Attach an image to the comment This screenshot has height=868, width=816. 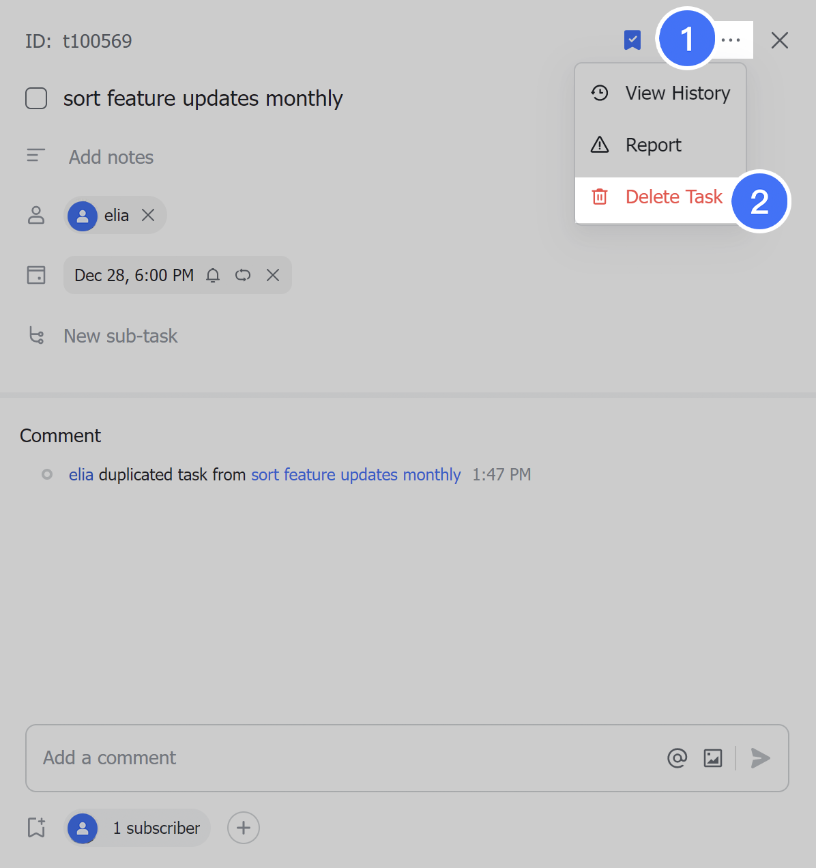click(x=712, y=758)
